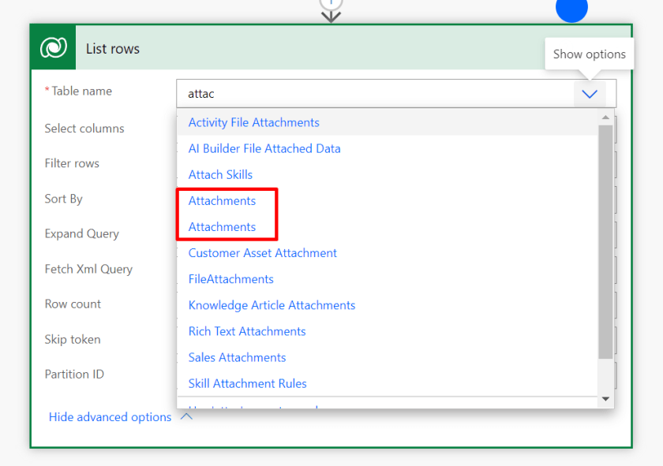
Task: Click the List rows action header title
Action: coord(113,48)
